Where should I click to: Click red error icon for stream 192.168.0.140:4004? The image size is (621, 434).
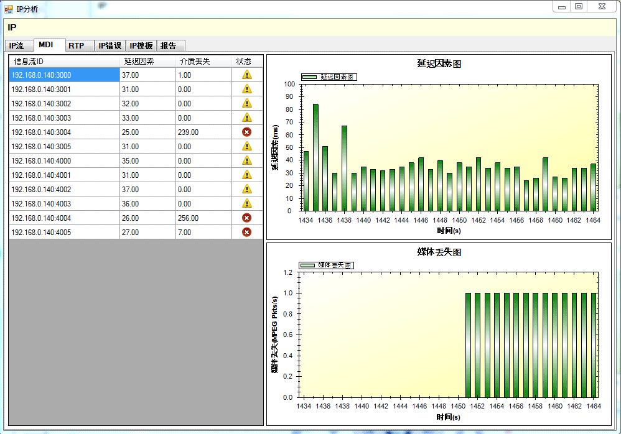coord(247,218)
